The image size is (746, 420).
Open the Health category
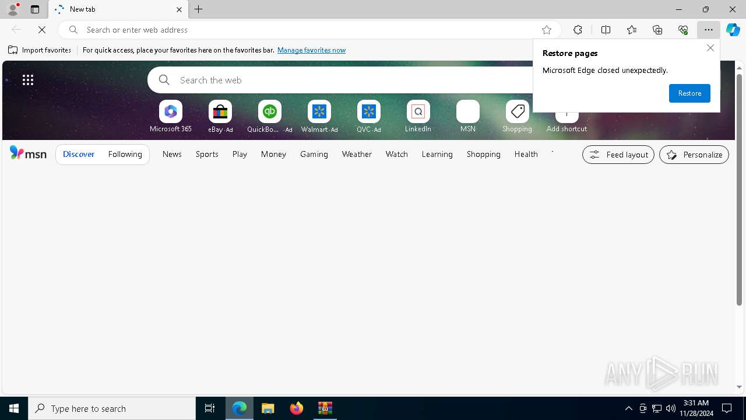point(526,154)
